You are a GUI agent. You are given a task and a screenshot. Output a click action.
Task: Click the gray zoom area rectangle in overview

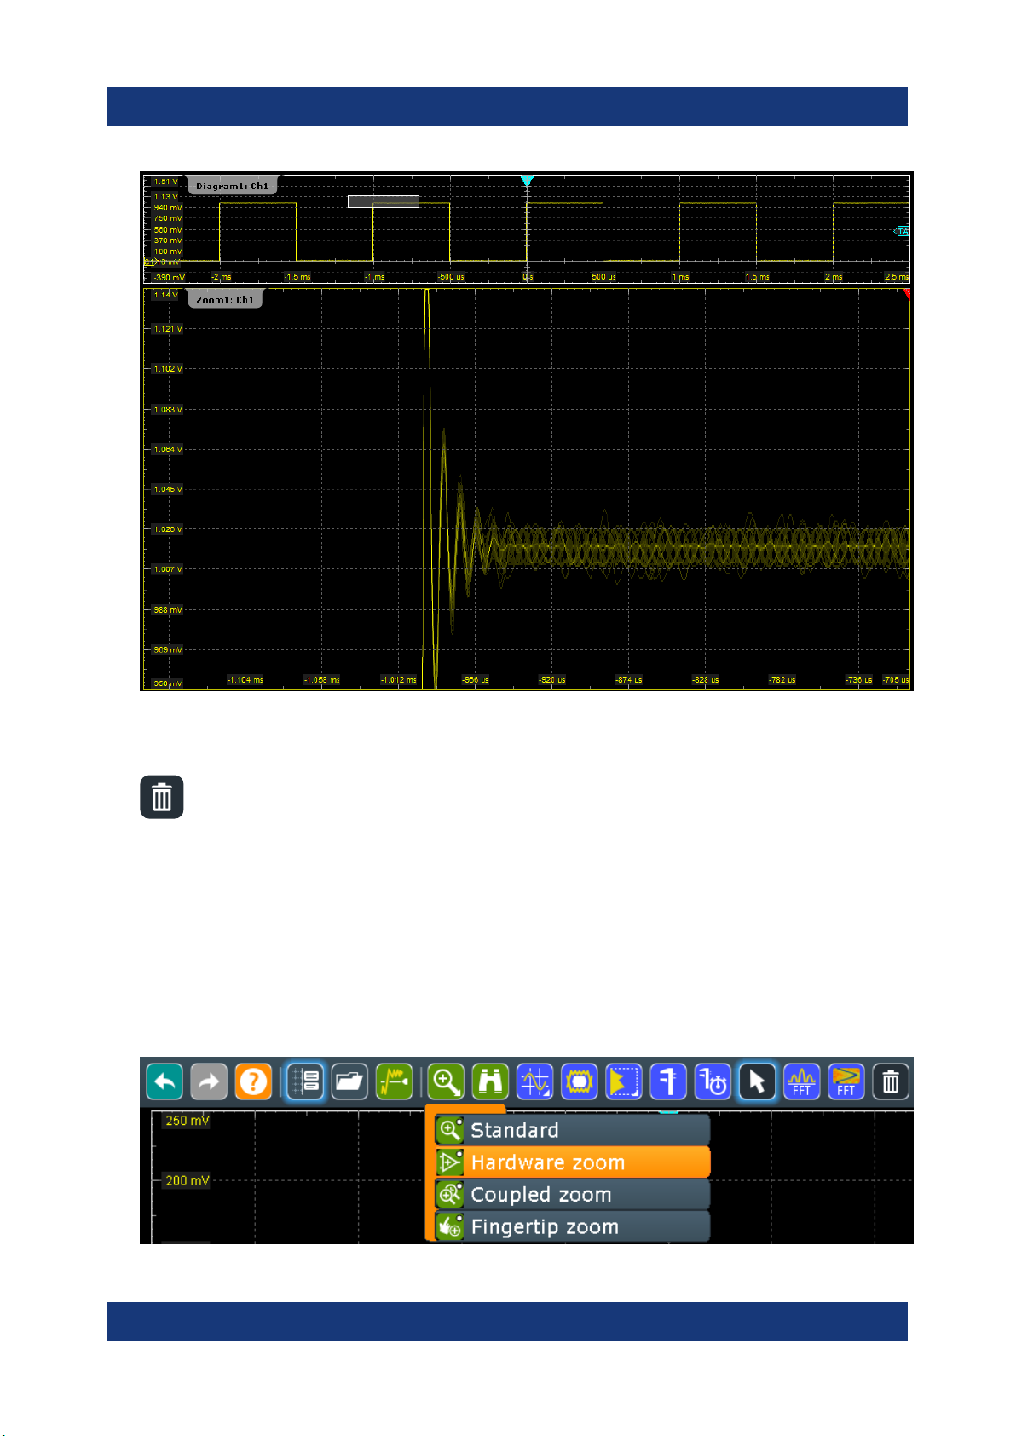[383, 201]
